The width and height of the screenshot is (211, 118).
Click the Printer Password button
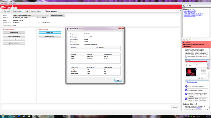click(14, 44)
